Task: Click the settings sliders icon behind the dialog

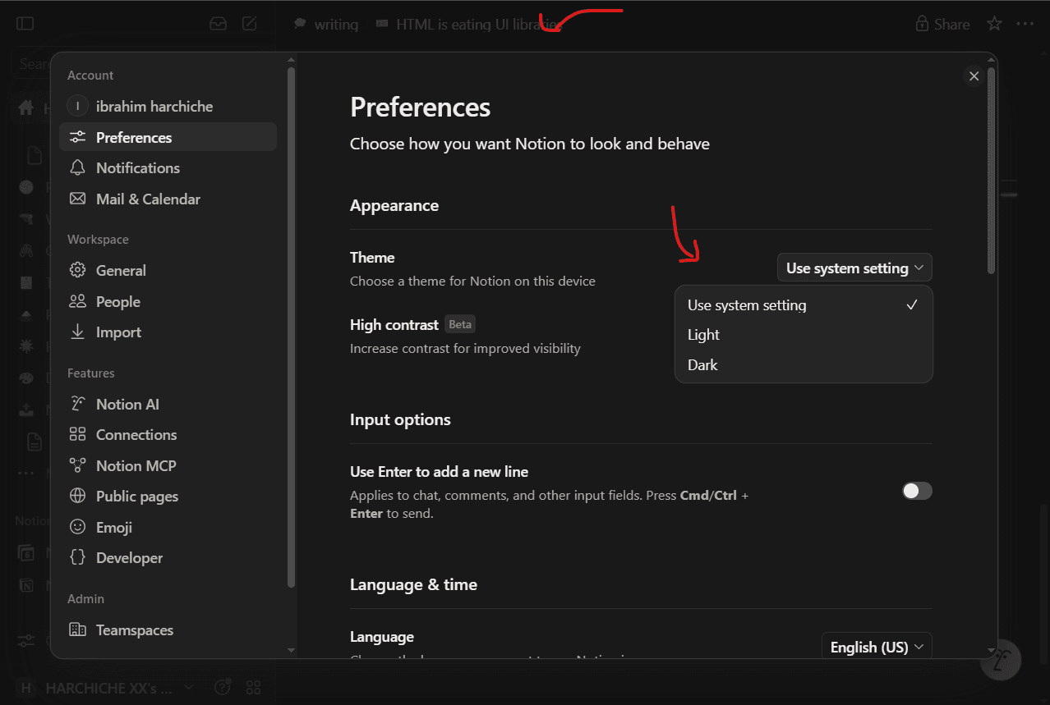Action: point(26,640)
